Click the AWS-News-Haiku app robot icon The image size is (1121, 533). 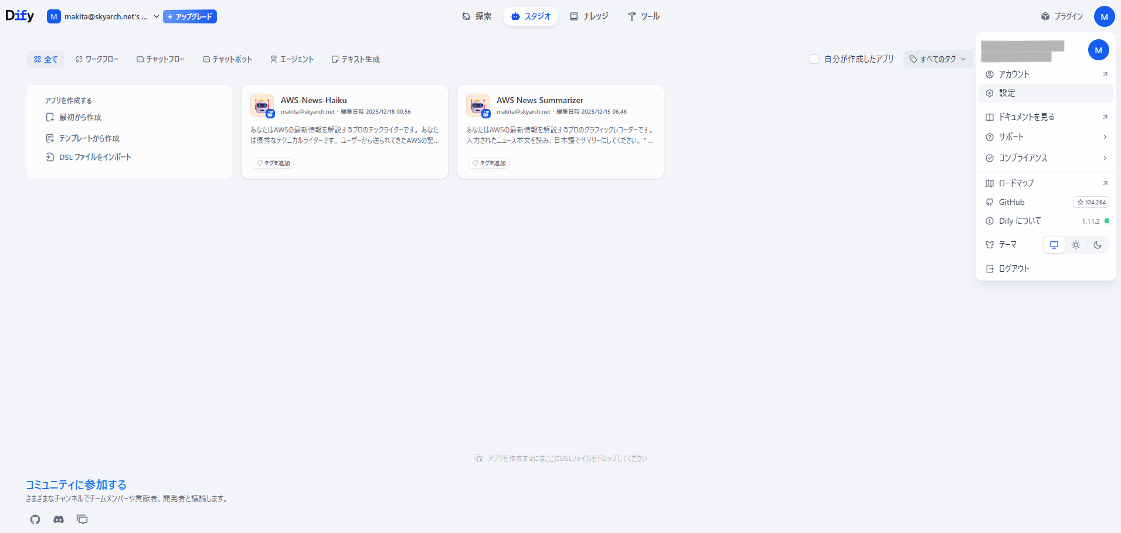point(261,105)
